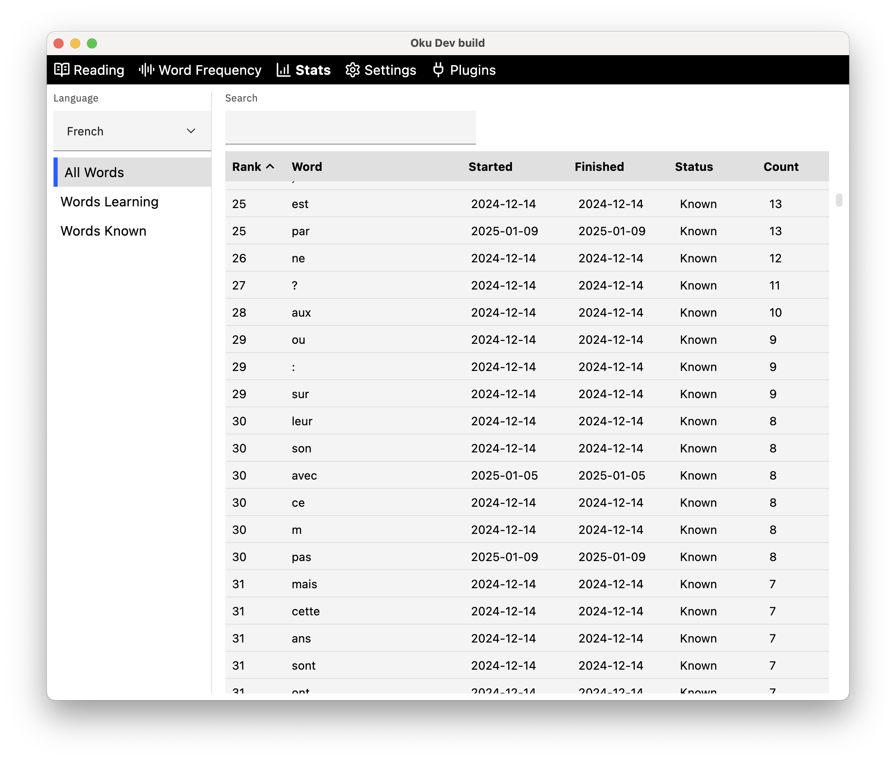Click count 12 in the 'ne' row
Image resolution: width=896 pixels, height=762 pixels.
pos(775,258)
